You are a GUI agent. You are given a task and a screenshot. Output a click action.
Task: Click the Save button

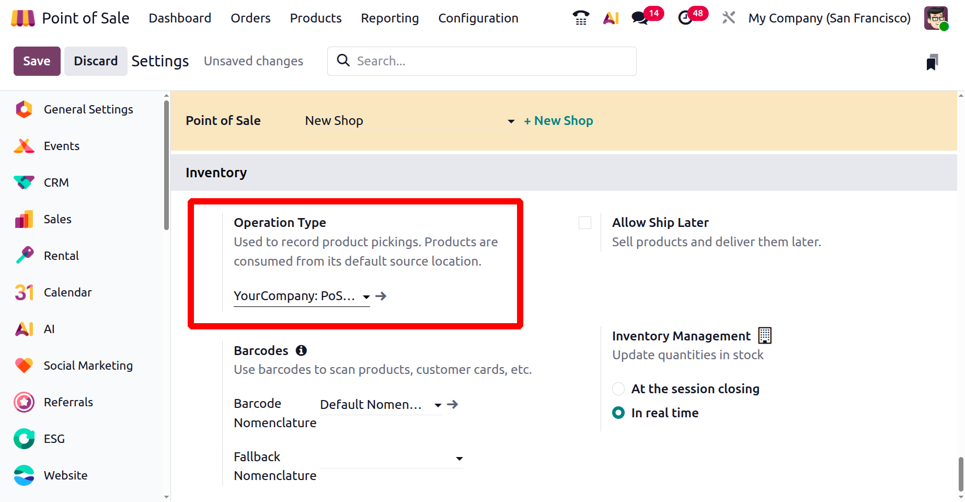tap(37, 61)
